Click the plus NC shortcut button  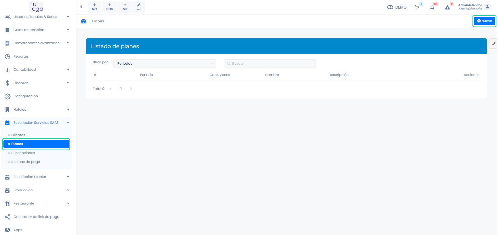tap(94, 7)
